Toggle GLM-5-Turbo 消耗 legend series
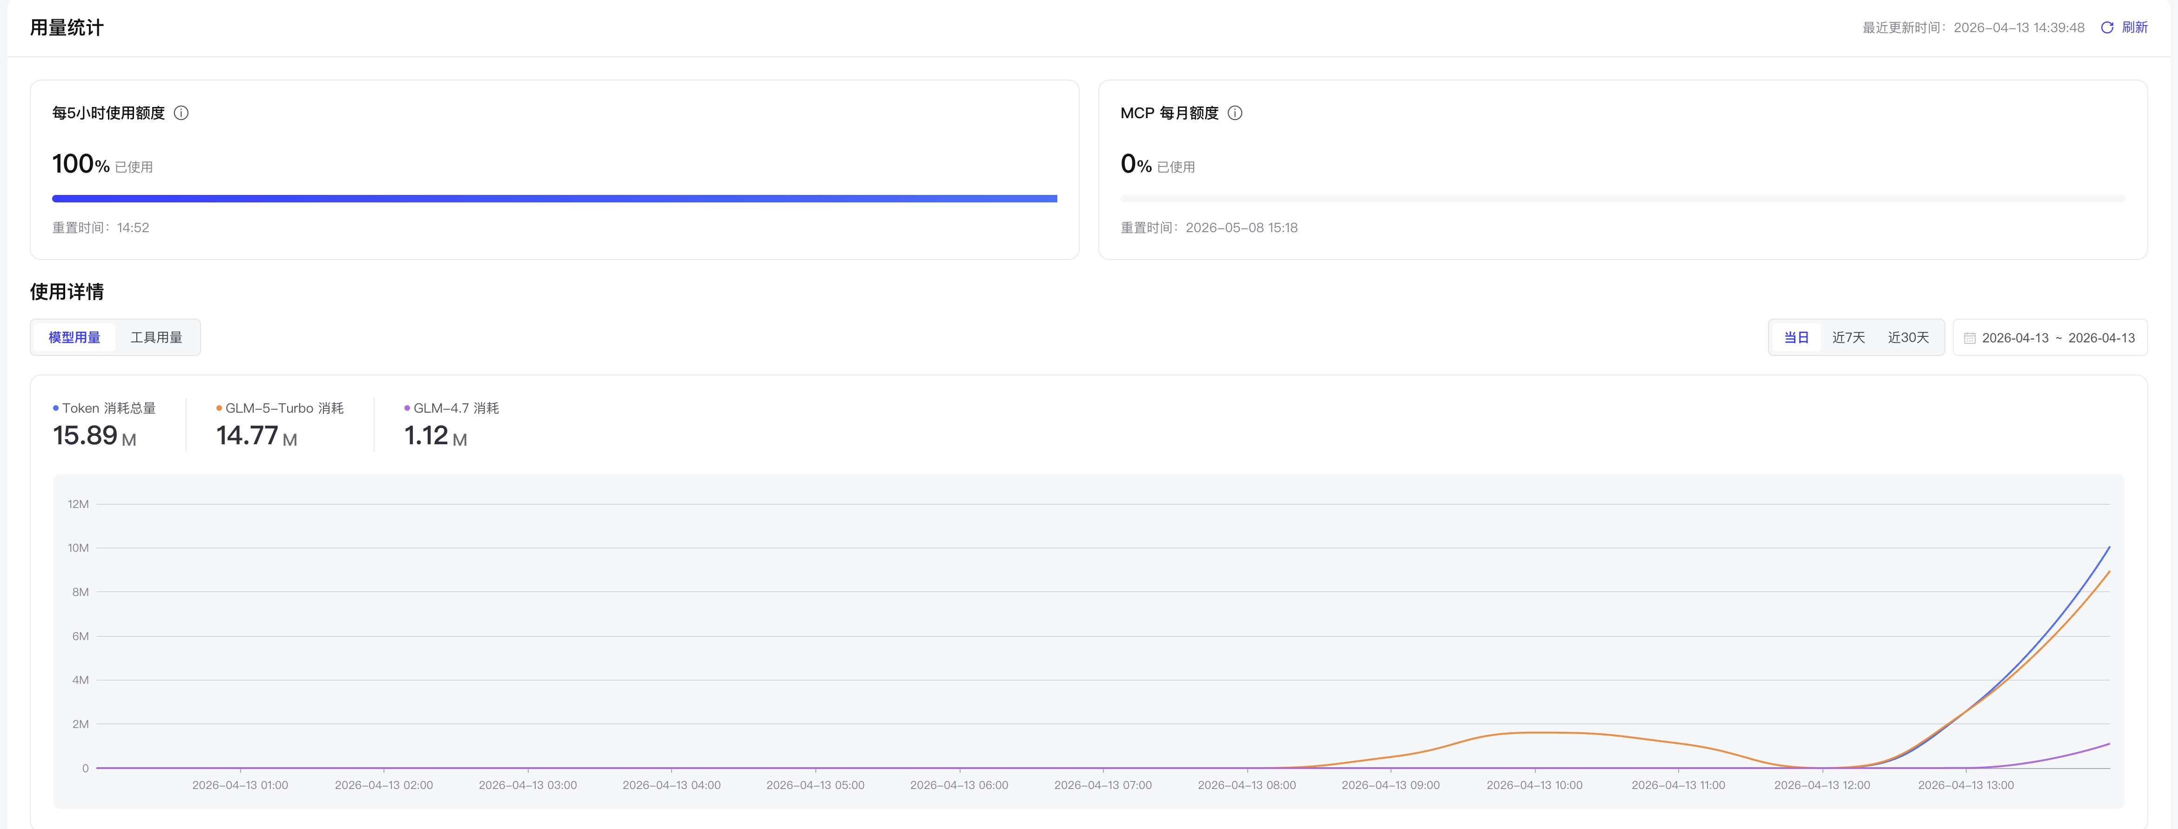2178x829 pixels. tap(280, 408)
